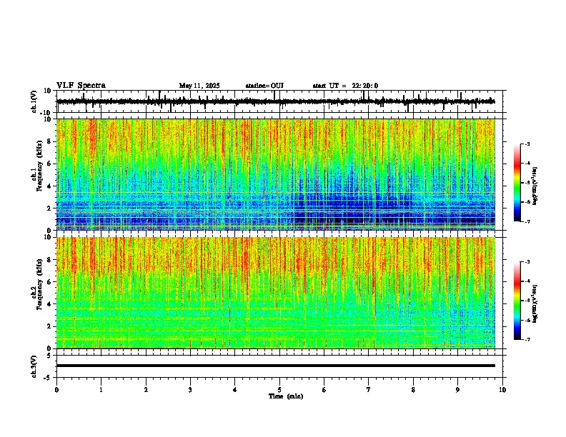Viewport: 566px width, 437px height.
Task: Click the "-10" tick on ch.1(V) axis
Action: pyautogui.click(x=46, y=113)
